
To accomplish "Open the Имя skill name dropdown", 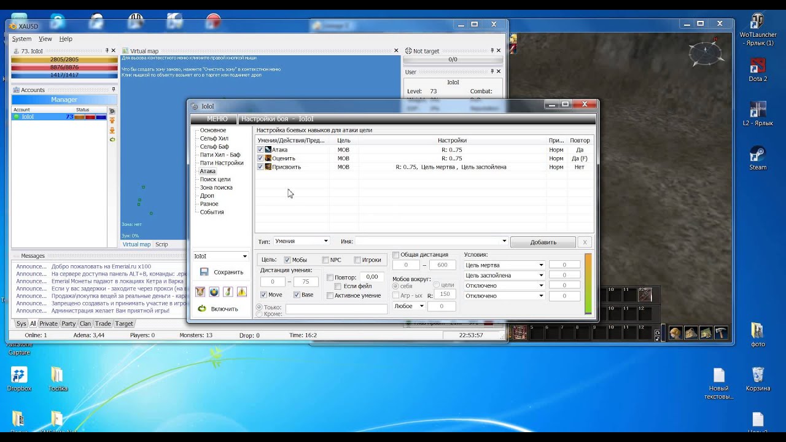I will click(x=432, y=241).
